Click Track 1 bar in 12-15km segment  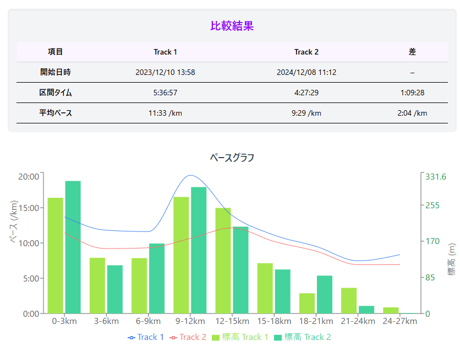[x=223, y=261]
